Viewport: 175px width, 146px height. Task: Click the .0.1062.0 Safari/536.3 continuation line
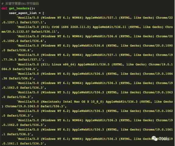coord(24,125)
